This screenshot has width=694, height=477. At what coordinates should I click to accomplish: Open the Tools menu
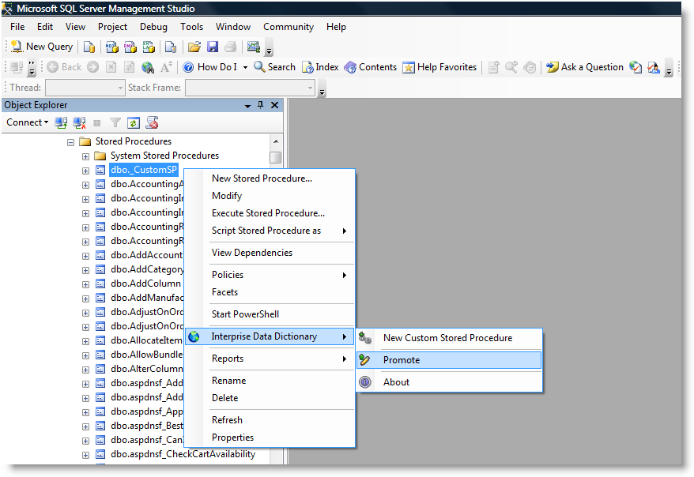[191, 27]
